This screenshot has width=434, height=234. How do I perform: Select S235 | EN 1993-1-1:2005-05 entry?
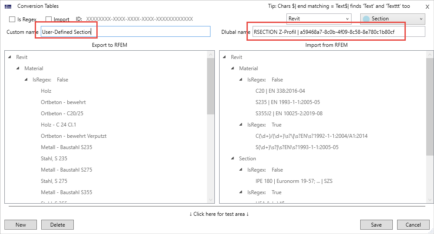coord(288,102)
